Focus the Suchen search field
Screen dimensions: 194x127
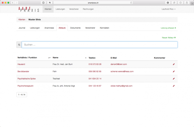point(100,45)
